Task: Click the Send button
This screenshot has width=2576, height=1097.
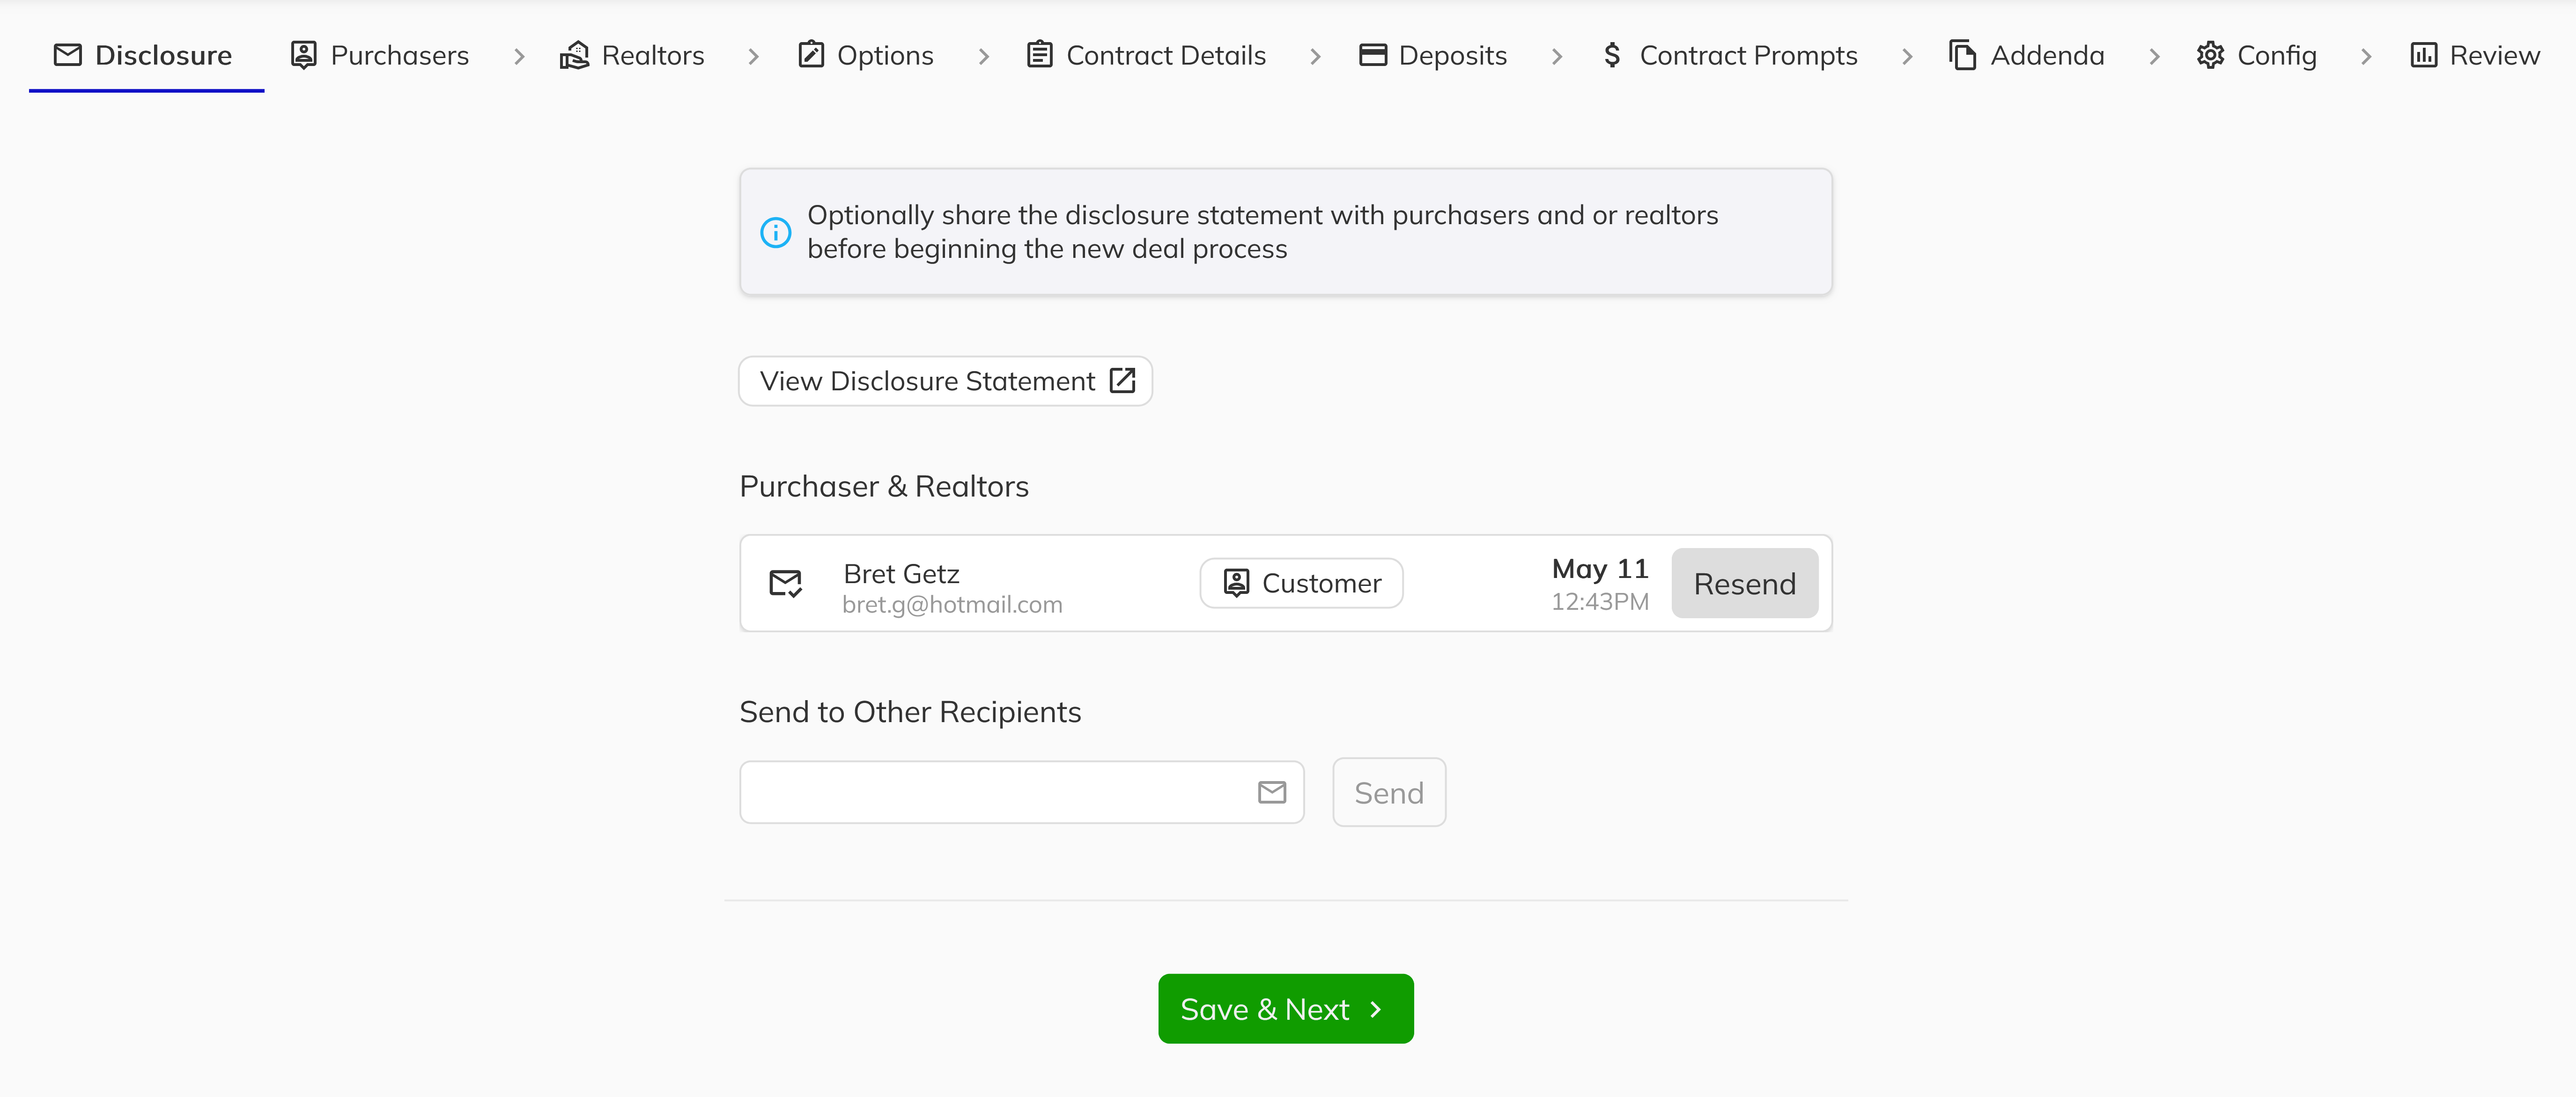Action: point(1389,792)
